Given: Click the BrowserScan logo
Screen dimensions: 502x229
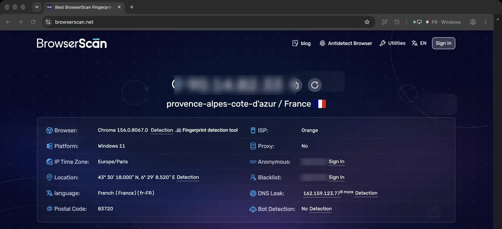Looking at the screenshot, I should [x=72, y=43].
